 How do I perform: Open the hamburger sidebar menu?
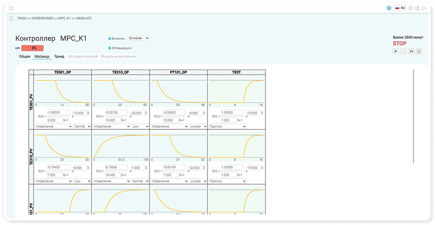coord(10,18)
